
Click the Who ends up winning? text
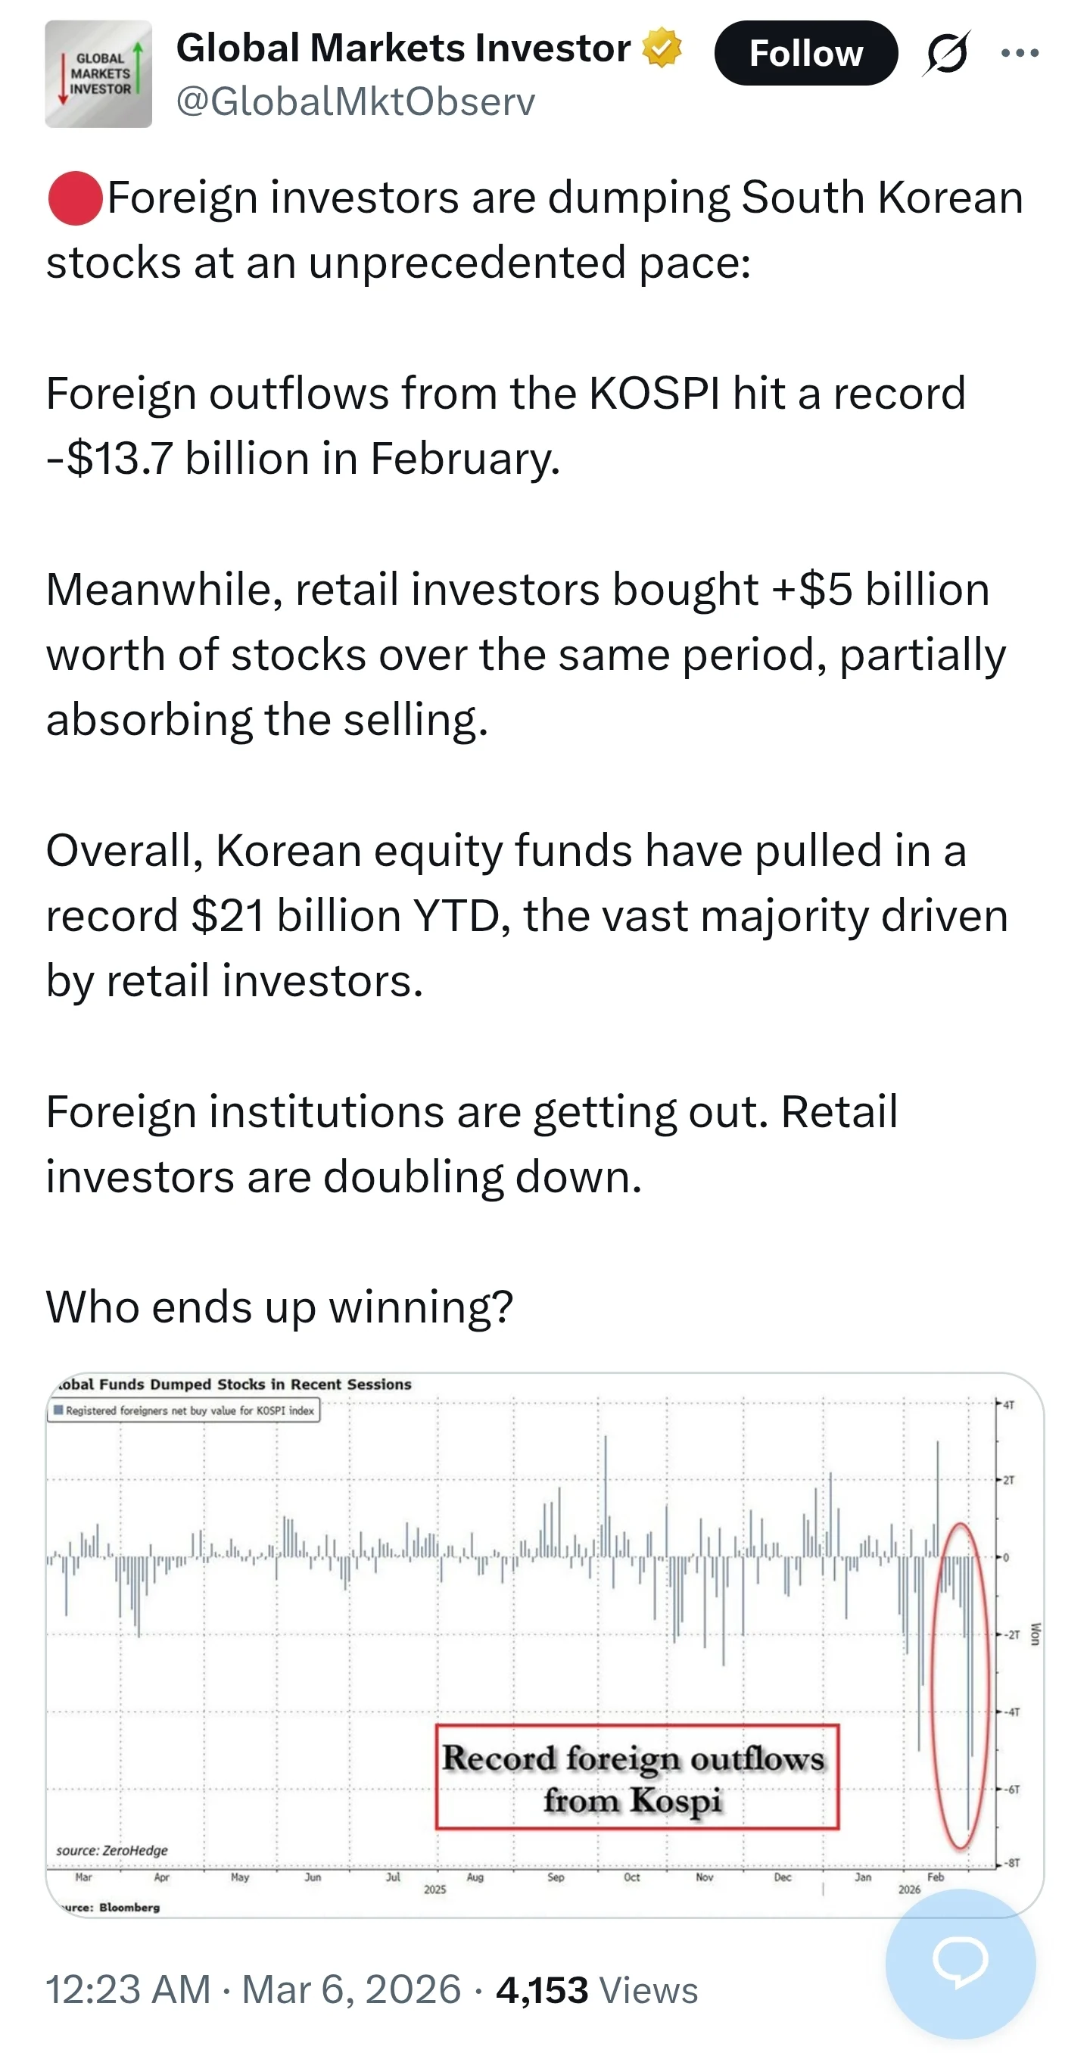[279, 1307]
